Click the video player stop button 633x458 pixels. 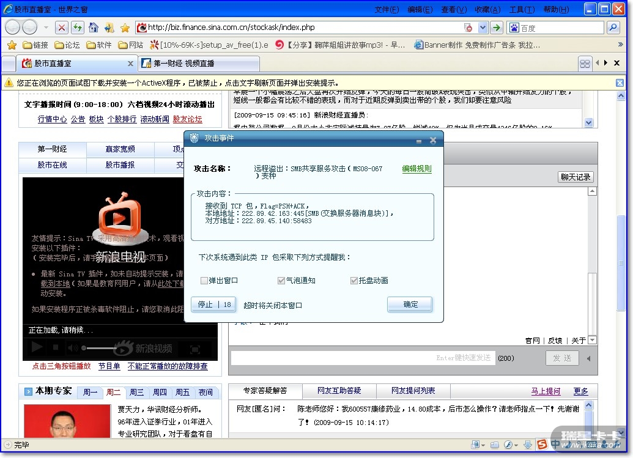pyautogui.click(x=56, y=347)
